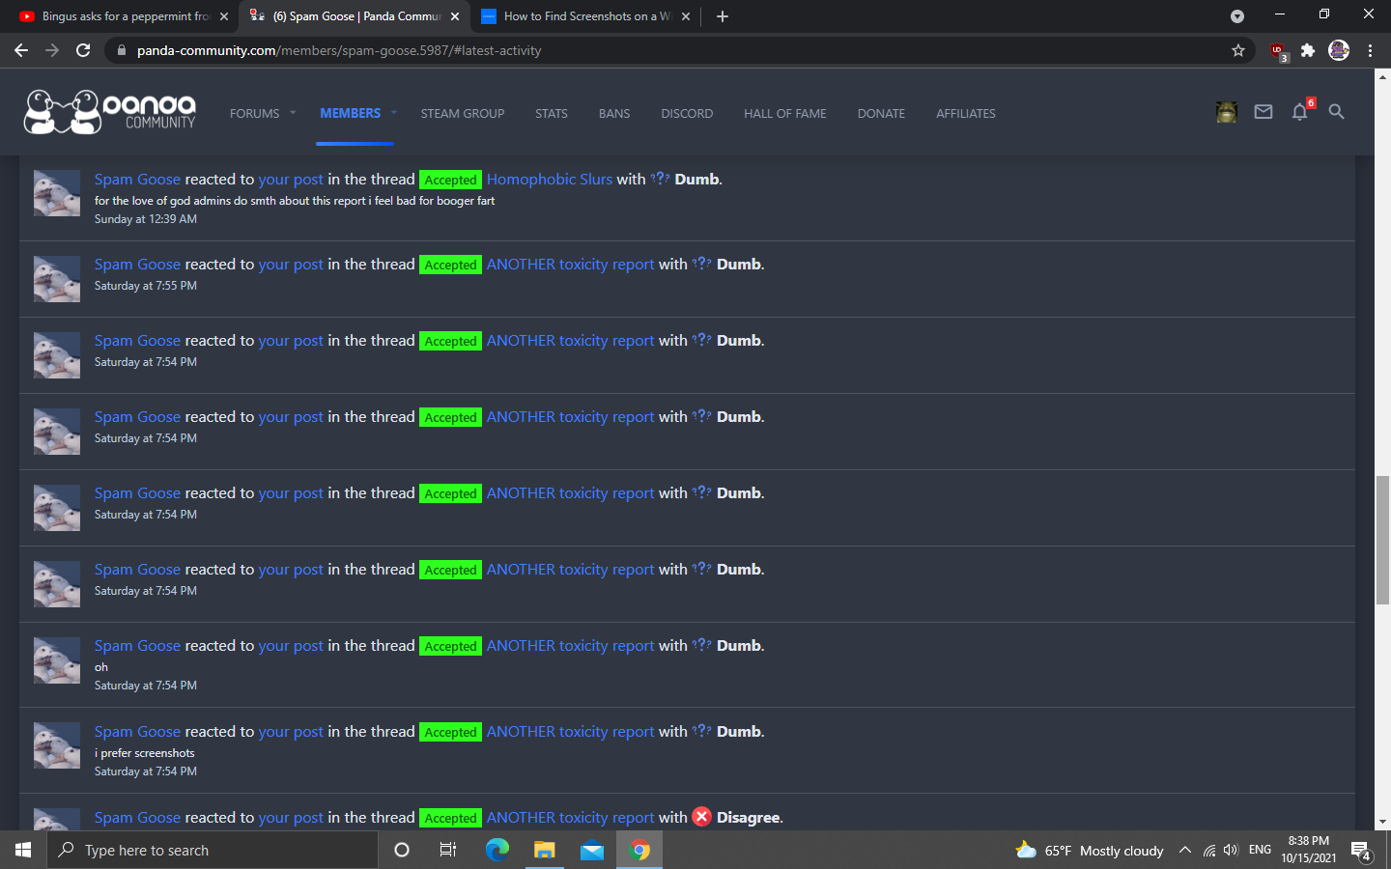The image size is (1391, 869).
Task: Show hidden system tray icons
Action: pyautogui.click(x=1184, y=850)
